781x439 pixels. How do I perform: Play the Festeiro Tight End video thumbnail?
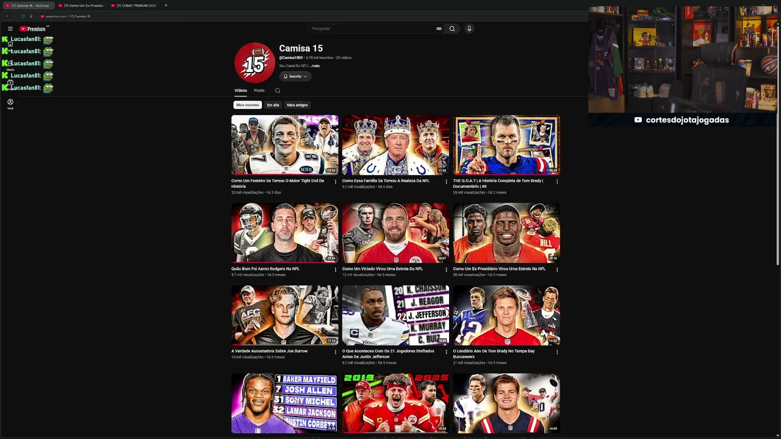pyautogui.click(x=284, y=145)
